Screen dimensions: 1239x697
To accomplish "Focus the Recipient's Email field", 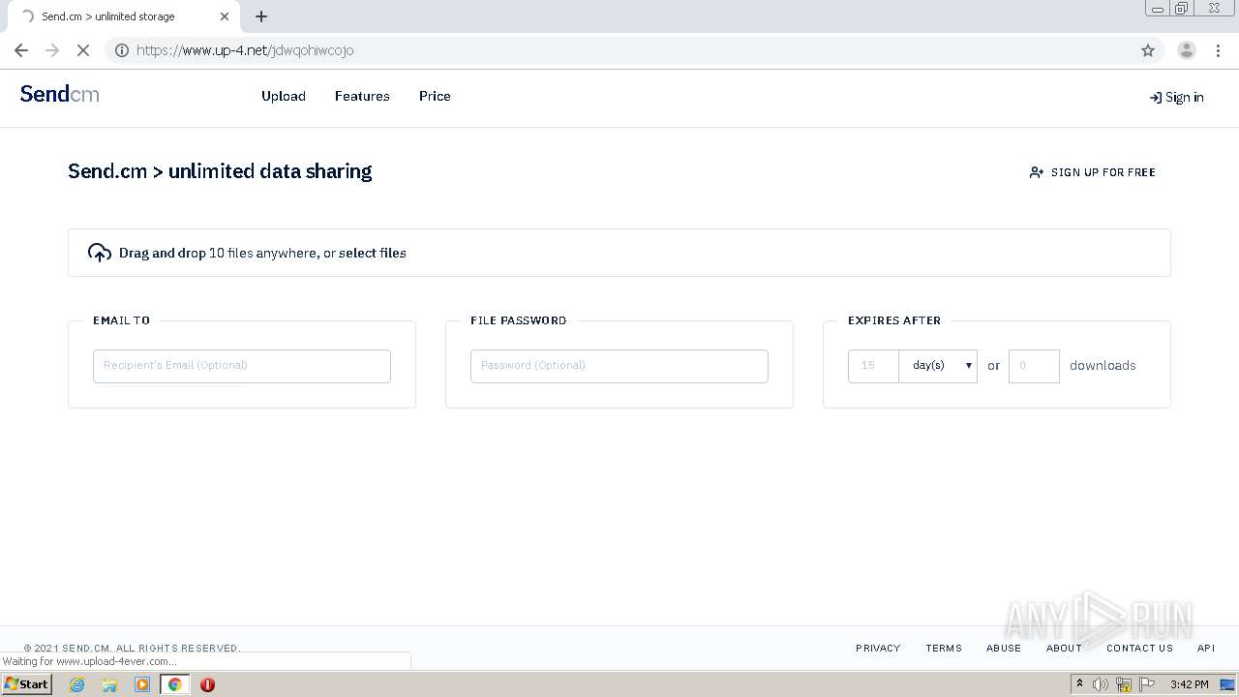I will coord(242,366).
